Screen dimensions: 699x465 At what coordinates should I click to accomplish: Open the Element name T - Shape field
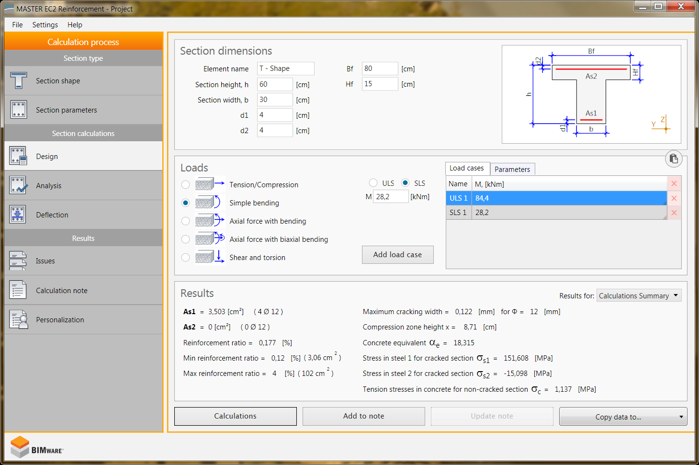[285, 68]
